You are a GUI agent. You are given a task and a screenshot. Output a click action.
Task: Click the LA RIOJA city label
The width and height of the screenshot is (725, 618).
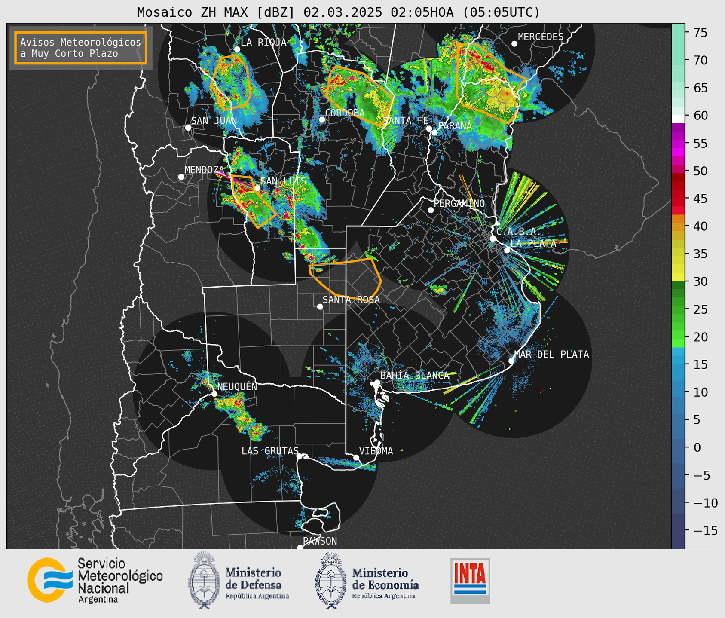pyautogui.click(x=263, y=42)
